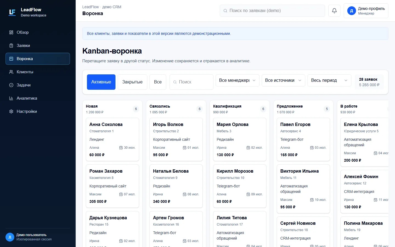Open Игорь Волков lead card
This screenshot has height=247, width=395.
(176, 139)
